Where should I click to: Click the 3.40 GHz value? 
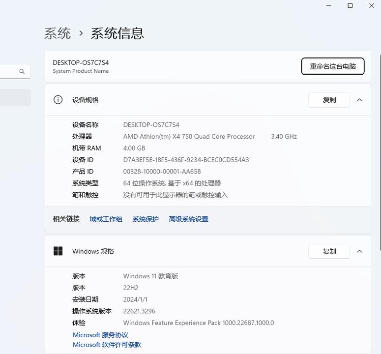pyautogui.click(x=284, y=137)
